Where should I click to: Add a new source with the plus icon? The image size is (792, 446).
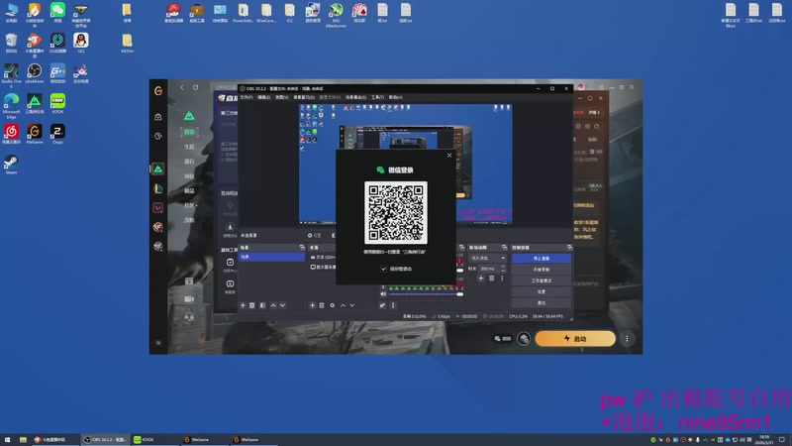[x=312, y=305]
